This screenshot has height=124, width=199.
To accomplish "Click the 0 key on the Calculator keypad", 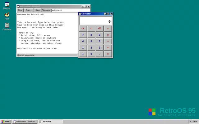I will 91,54.
